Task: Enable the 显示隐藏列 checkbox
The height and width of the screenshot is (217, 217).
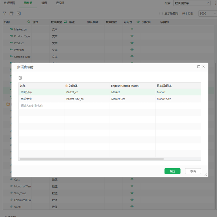Action: coord(161,14)
